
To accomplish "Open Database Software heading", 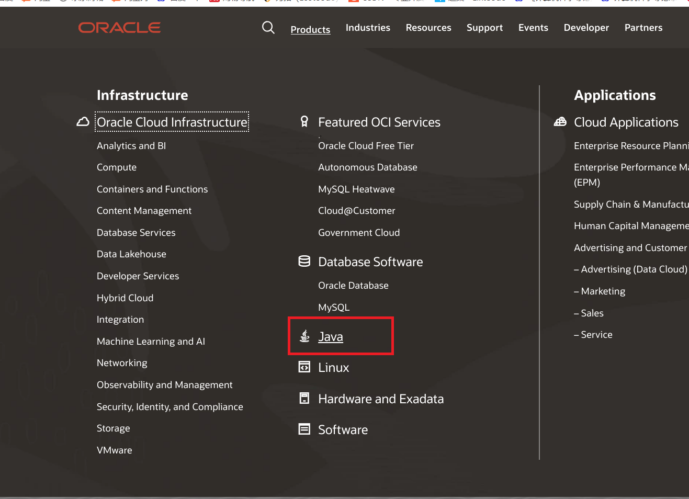I will [370, 262].
